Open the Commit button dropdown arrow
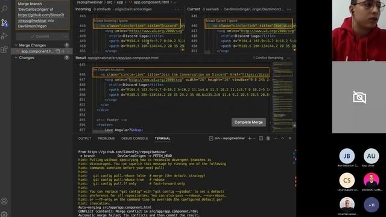The image size is (386, 217). [65, 36]
